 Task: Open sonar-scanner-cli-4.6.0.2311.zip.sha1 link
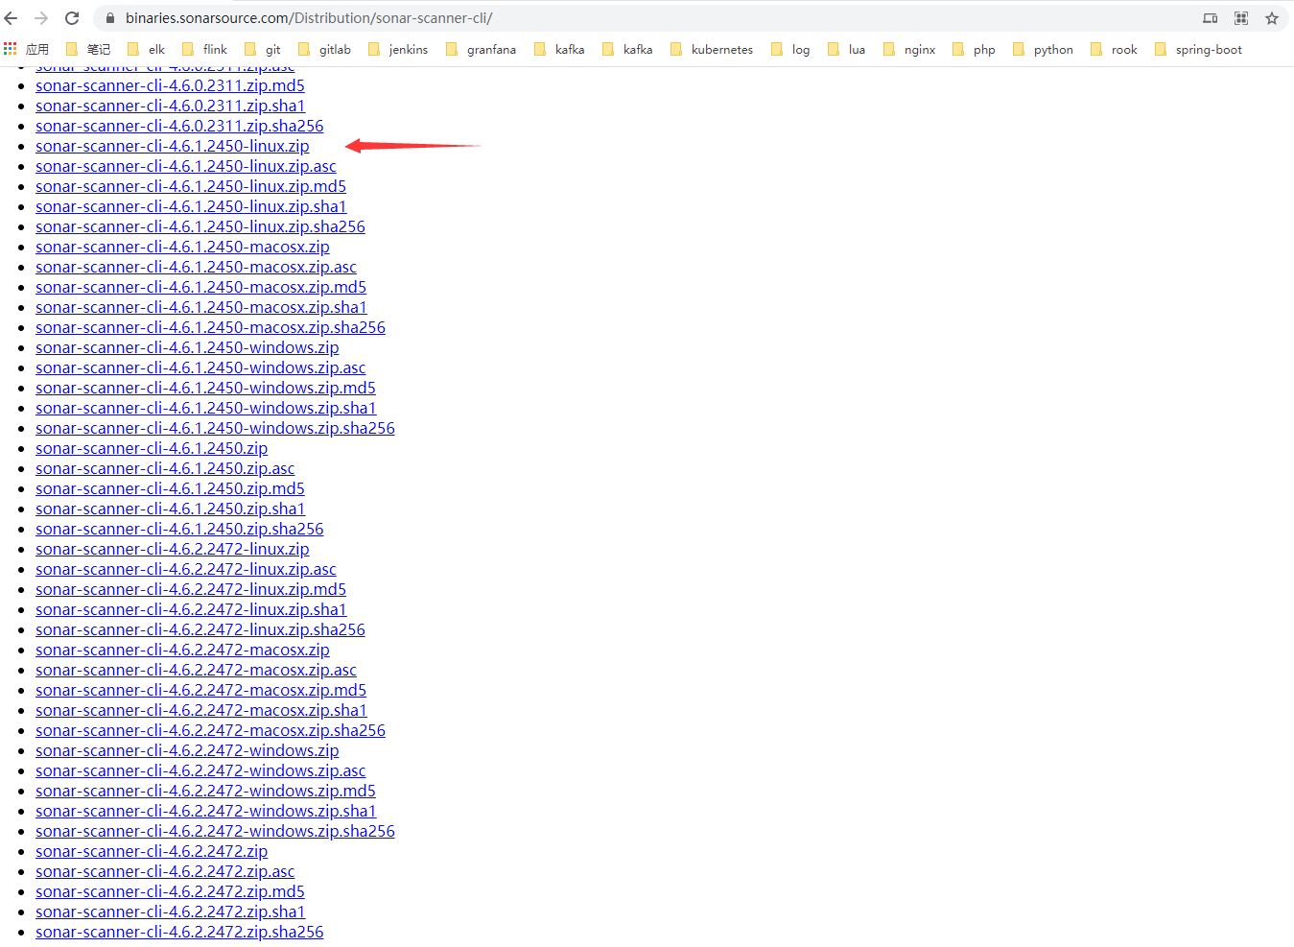click(170, 106)
